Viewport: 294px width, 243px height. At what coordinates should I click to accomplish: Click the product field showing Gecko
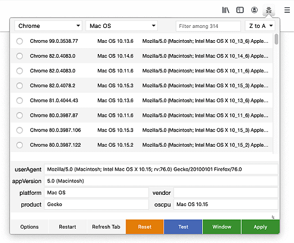tap(96, 204)
